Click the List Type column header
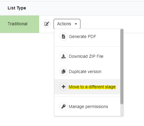Image resolution: width=144 pixels, height=126 pixels. (x=17, y=8)
